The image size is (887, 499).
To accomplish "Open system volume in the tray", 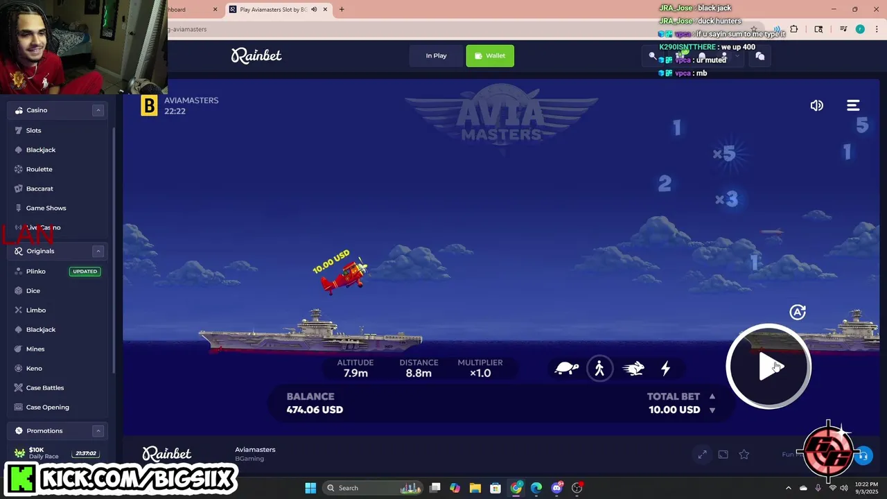I will tap(844, 488).
